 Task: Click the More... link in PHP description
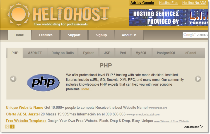point(87,89)
